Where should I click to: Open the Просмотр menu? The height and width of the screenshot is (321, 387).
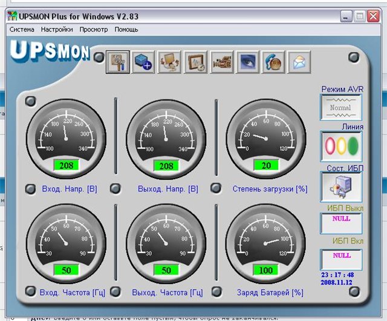coord(94,29)
